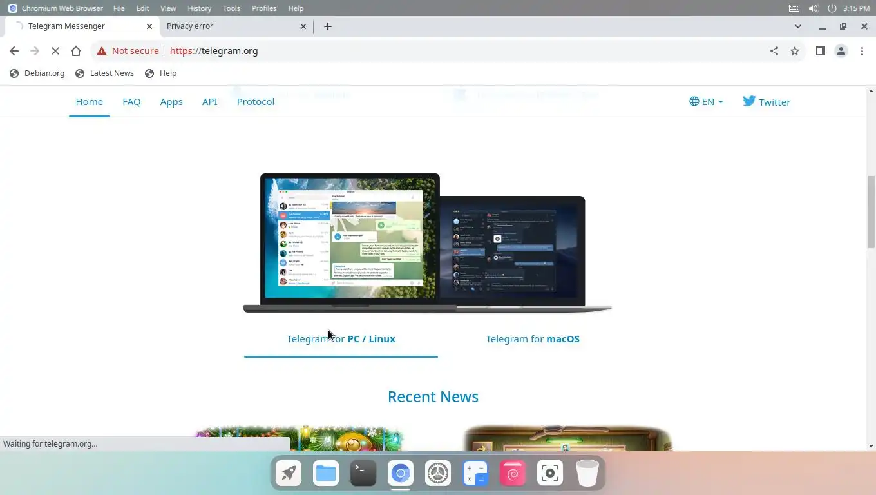Open the History menu
The width and height of the screenshot is (876, 495).
[x=199, y=8]
